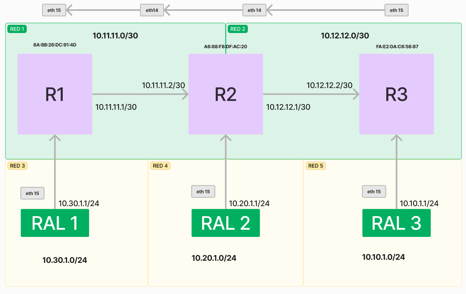Screen dimensions: 466x294
Task: Select the RED 2 section tag
Action: click(238, 29)
